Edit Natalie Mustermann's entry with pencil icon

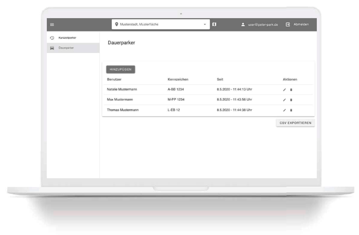(x=284, y=89)
